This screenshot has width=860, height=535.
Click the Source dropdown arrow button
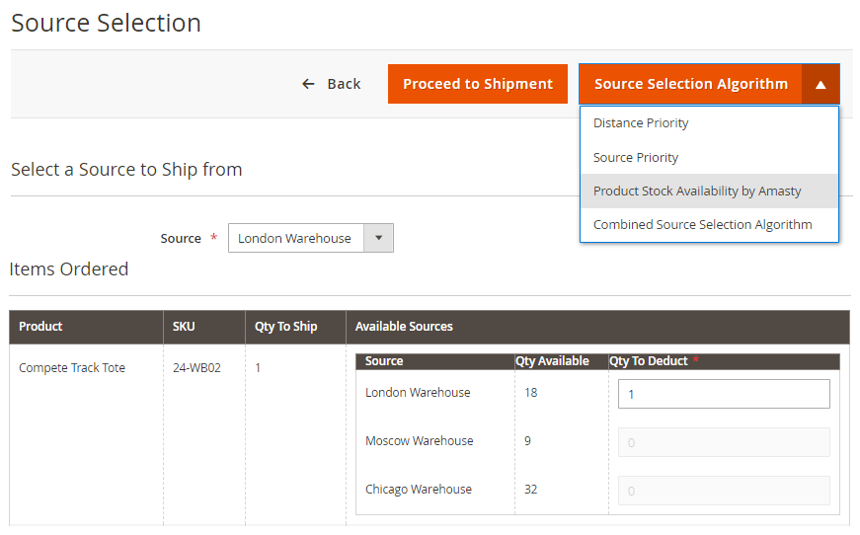click(x=378, y=238)
